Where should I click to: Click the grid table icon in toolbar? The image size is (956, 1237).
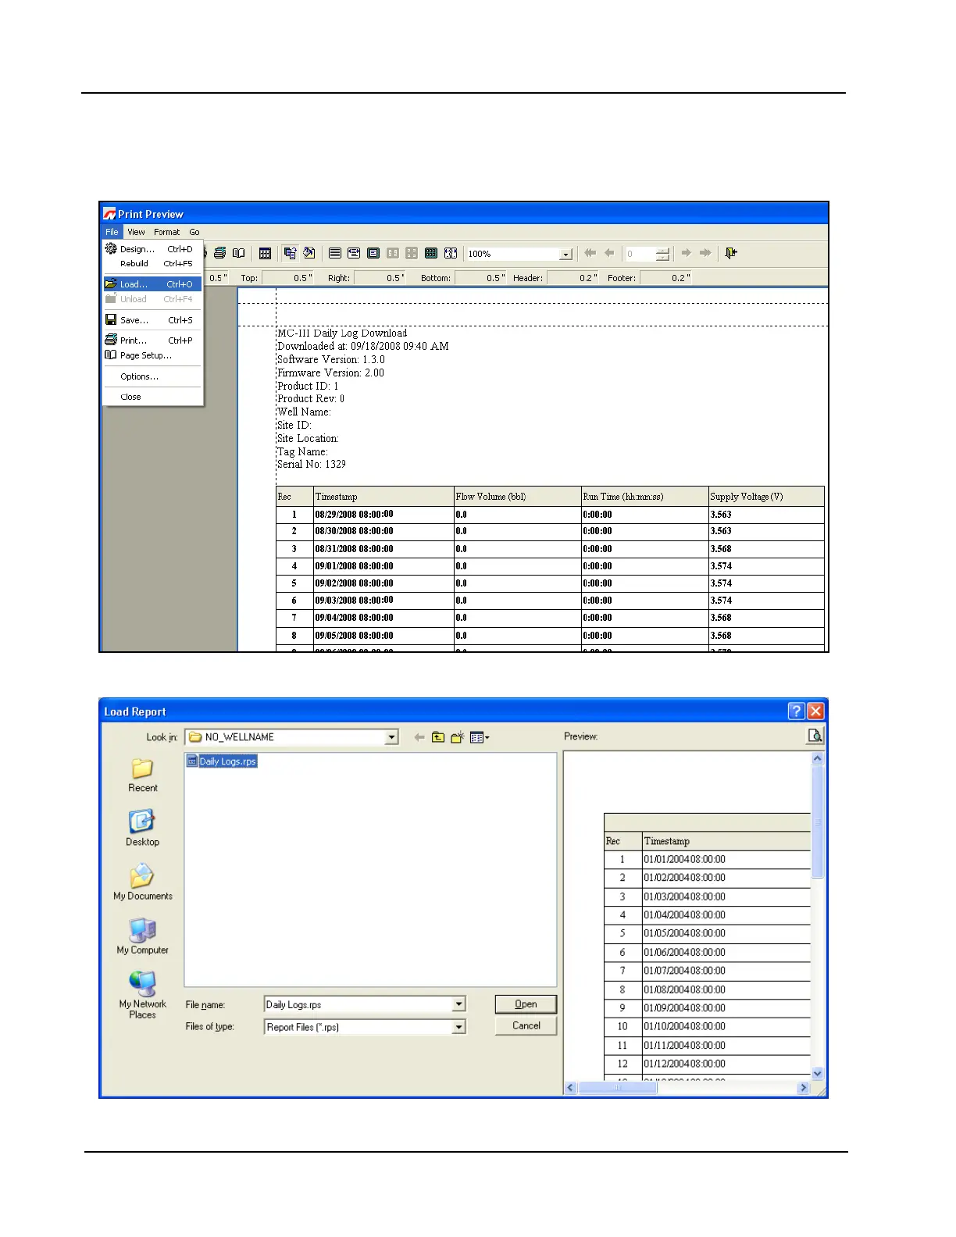pyautogui.click(x=265, y=253)
